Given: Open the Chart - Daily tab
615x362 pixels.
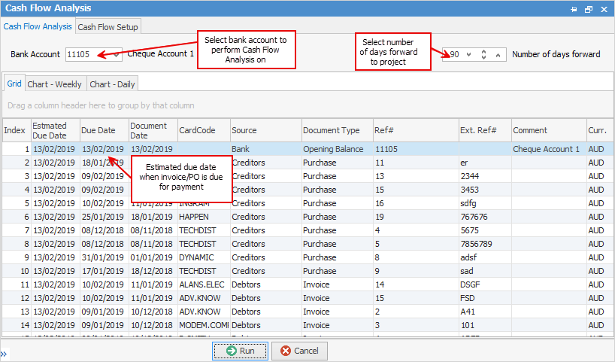Looking at the screenshot, I should pyautogui.click(x=112, y=84).
